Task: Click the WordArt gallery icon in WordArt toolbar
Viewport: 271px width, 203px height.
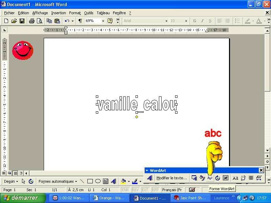Action: click(x=194, y=178)
